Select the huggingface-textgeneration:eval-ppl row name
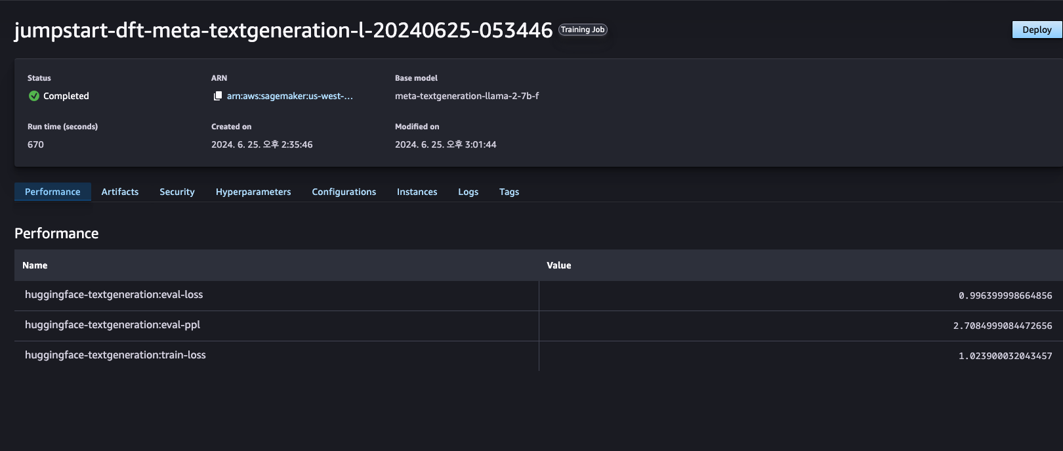The image size is (1063, 451). [x=113, y=325]
